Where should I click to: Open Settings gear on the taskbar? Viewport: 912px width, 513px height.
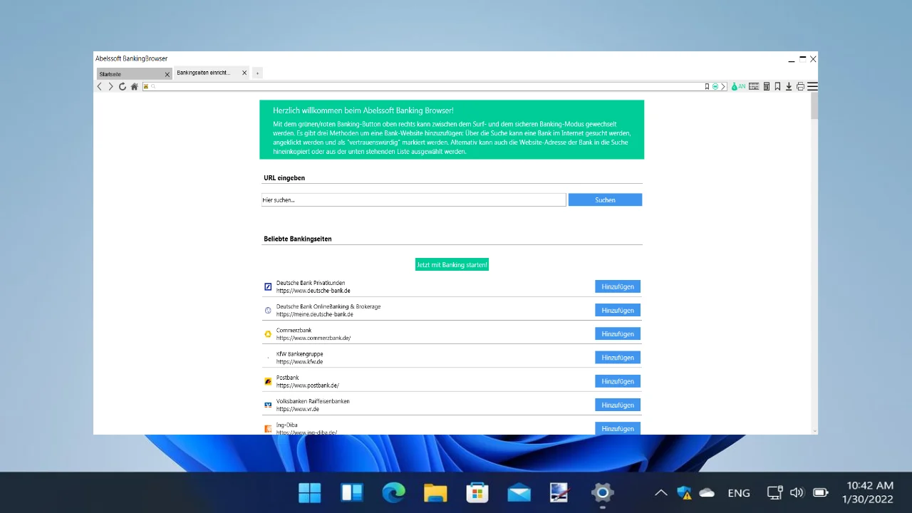click(602, 492)
